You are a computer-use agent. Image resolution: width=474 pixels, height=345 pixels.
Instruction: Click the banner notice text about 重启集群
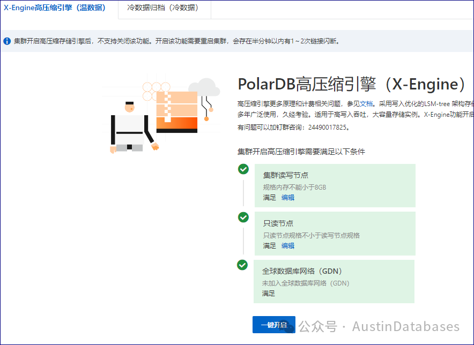coord(177,41)
